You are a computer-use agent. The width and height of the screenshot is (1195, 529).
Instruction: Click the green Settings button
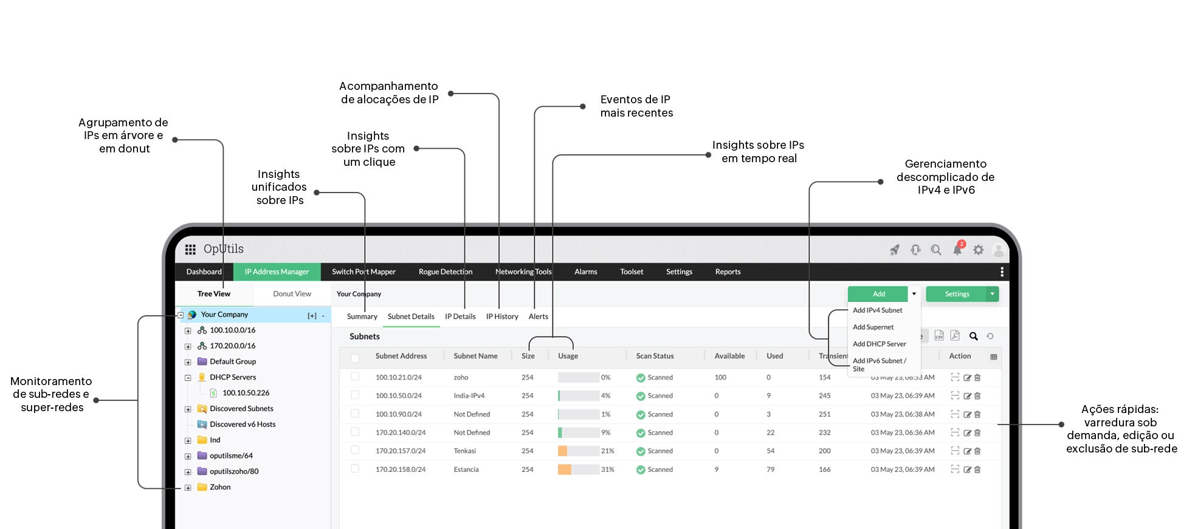pyautogui.click(x=956, y=294)
